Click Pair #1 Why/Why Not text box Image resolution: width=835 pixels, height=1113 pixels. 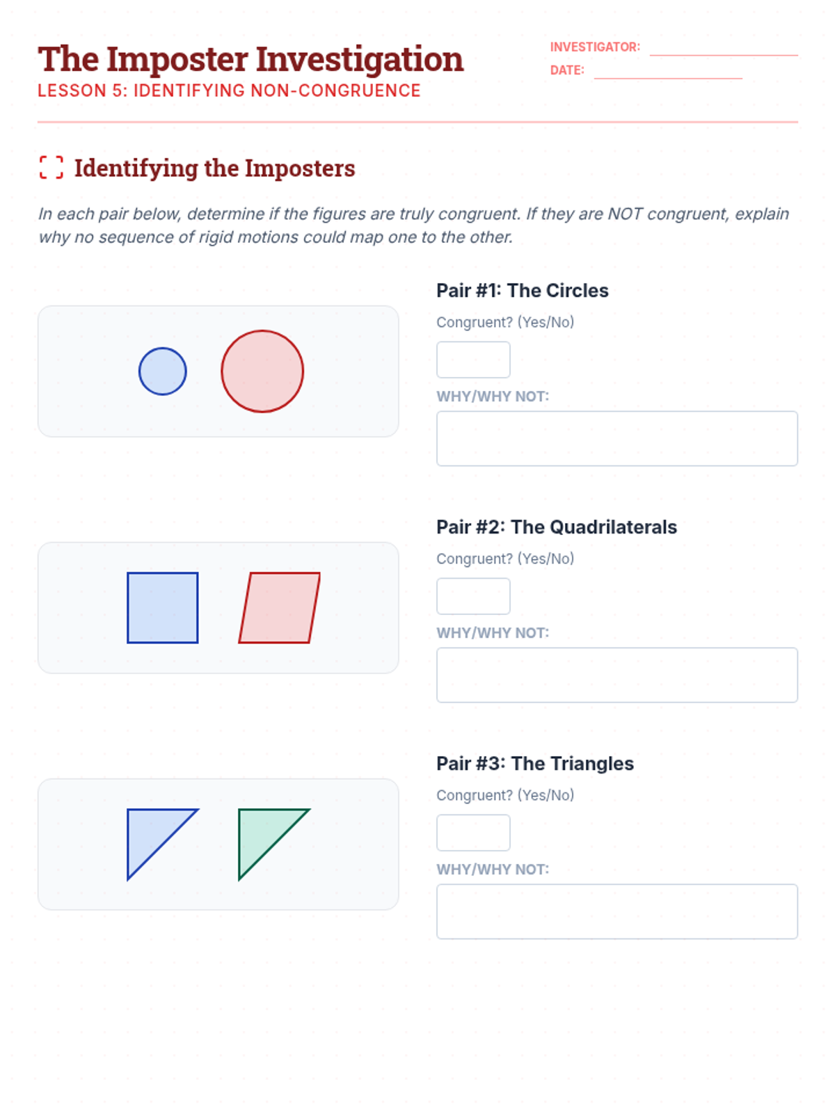617,438
